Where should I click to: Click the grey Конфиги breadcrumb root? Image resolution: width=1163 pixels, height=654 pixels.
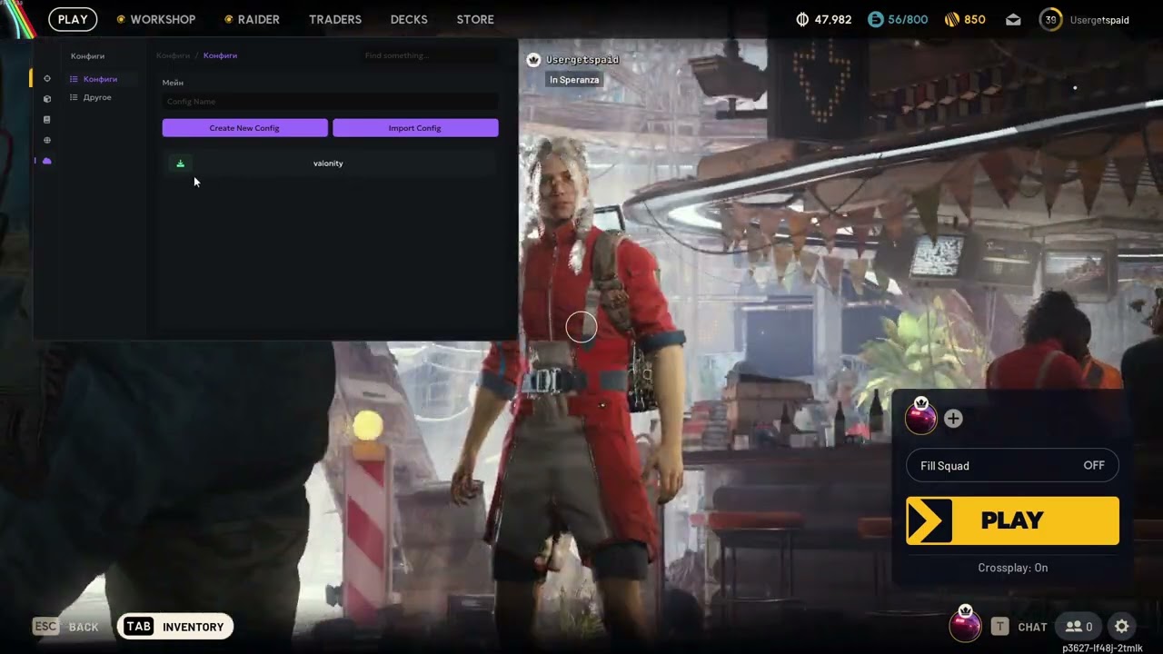[x=173, y=55]
